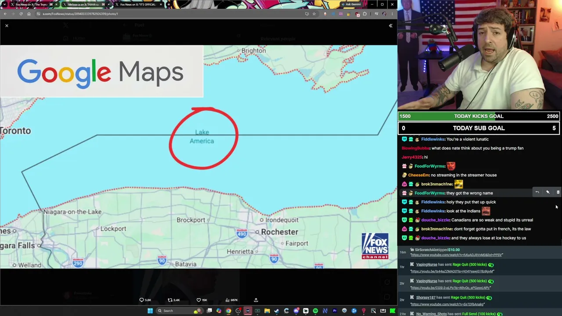The height and width of the screenshot is (316, 562).
Task: Close the photo viewer with the X icon
Action: (x=7, y=26)
